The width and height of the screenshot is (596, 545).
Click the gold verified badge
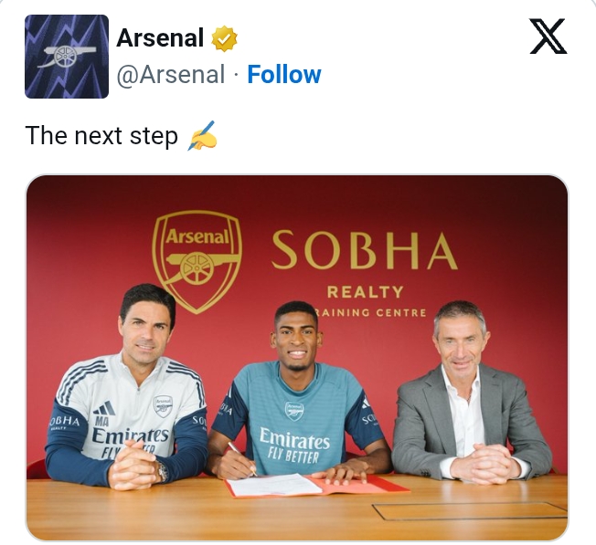[224, 38]
